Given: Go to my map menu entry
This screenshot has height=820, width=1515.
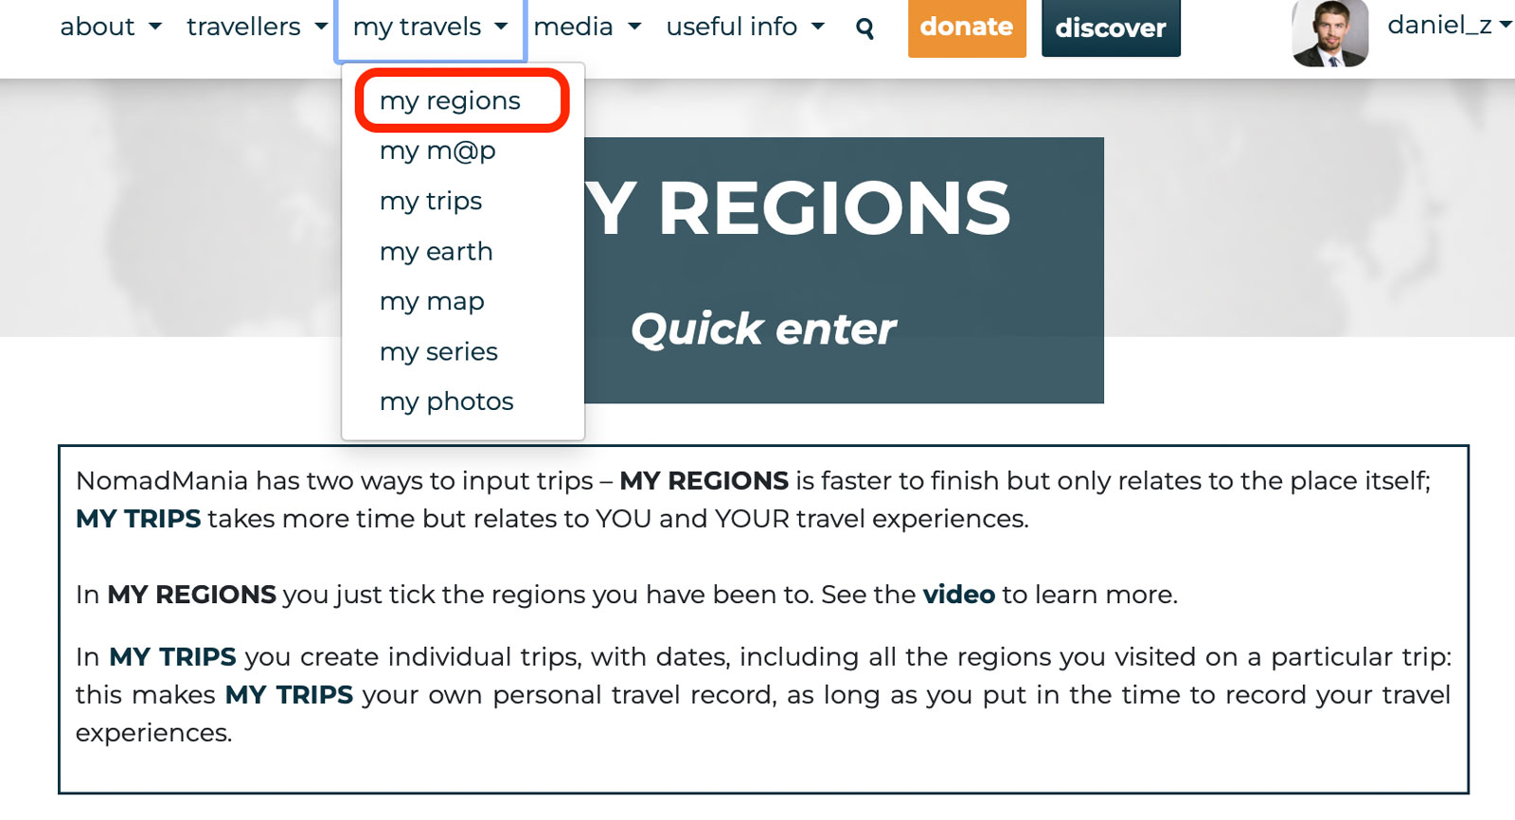Looking at the screenshot, I should [x=432, y=301].
